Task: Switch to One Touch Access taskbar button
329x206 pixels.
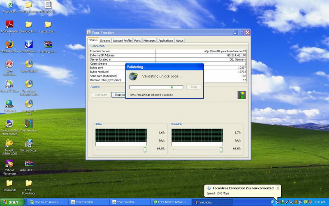Action: pos(48,202)
